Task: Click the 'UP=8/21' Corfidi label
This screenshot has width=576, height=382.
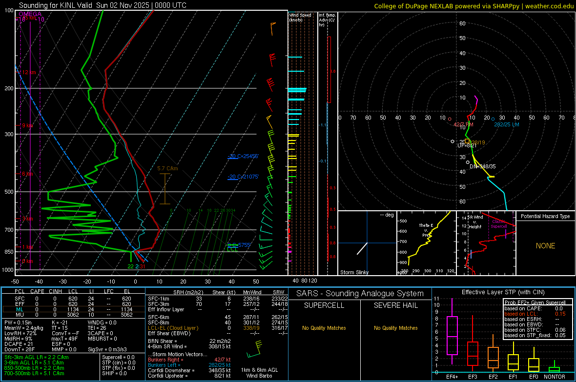Action: 467,145
